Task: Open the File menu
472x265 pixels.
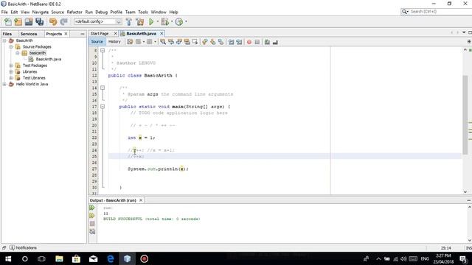Action: pyautogui.click(x=4, y=12)
